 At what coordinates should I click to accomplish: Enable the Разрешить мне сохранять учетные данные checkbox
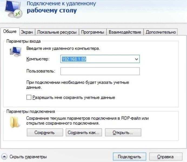coord(29,97)
